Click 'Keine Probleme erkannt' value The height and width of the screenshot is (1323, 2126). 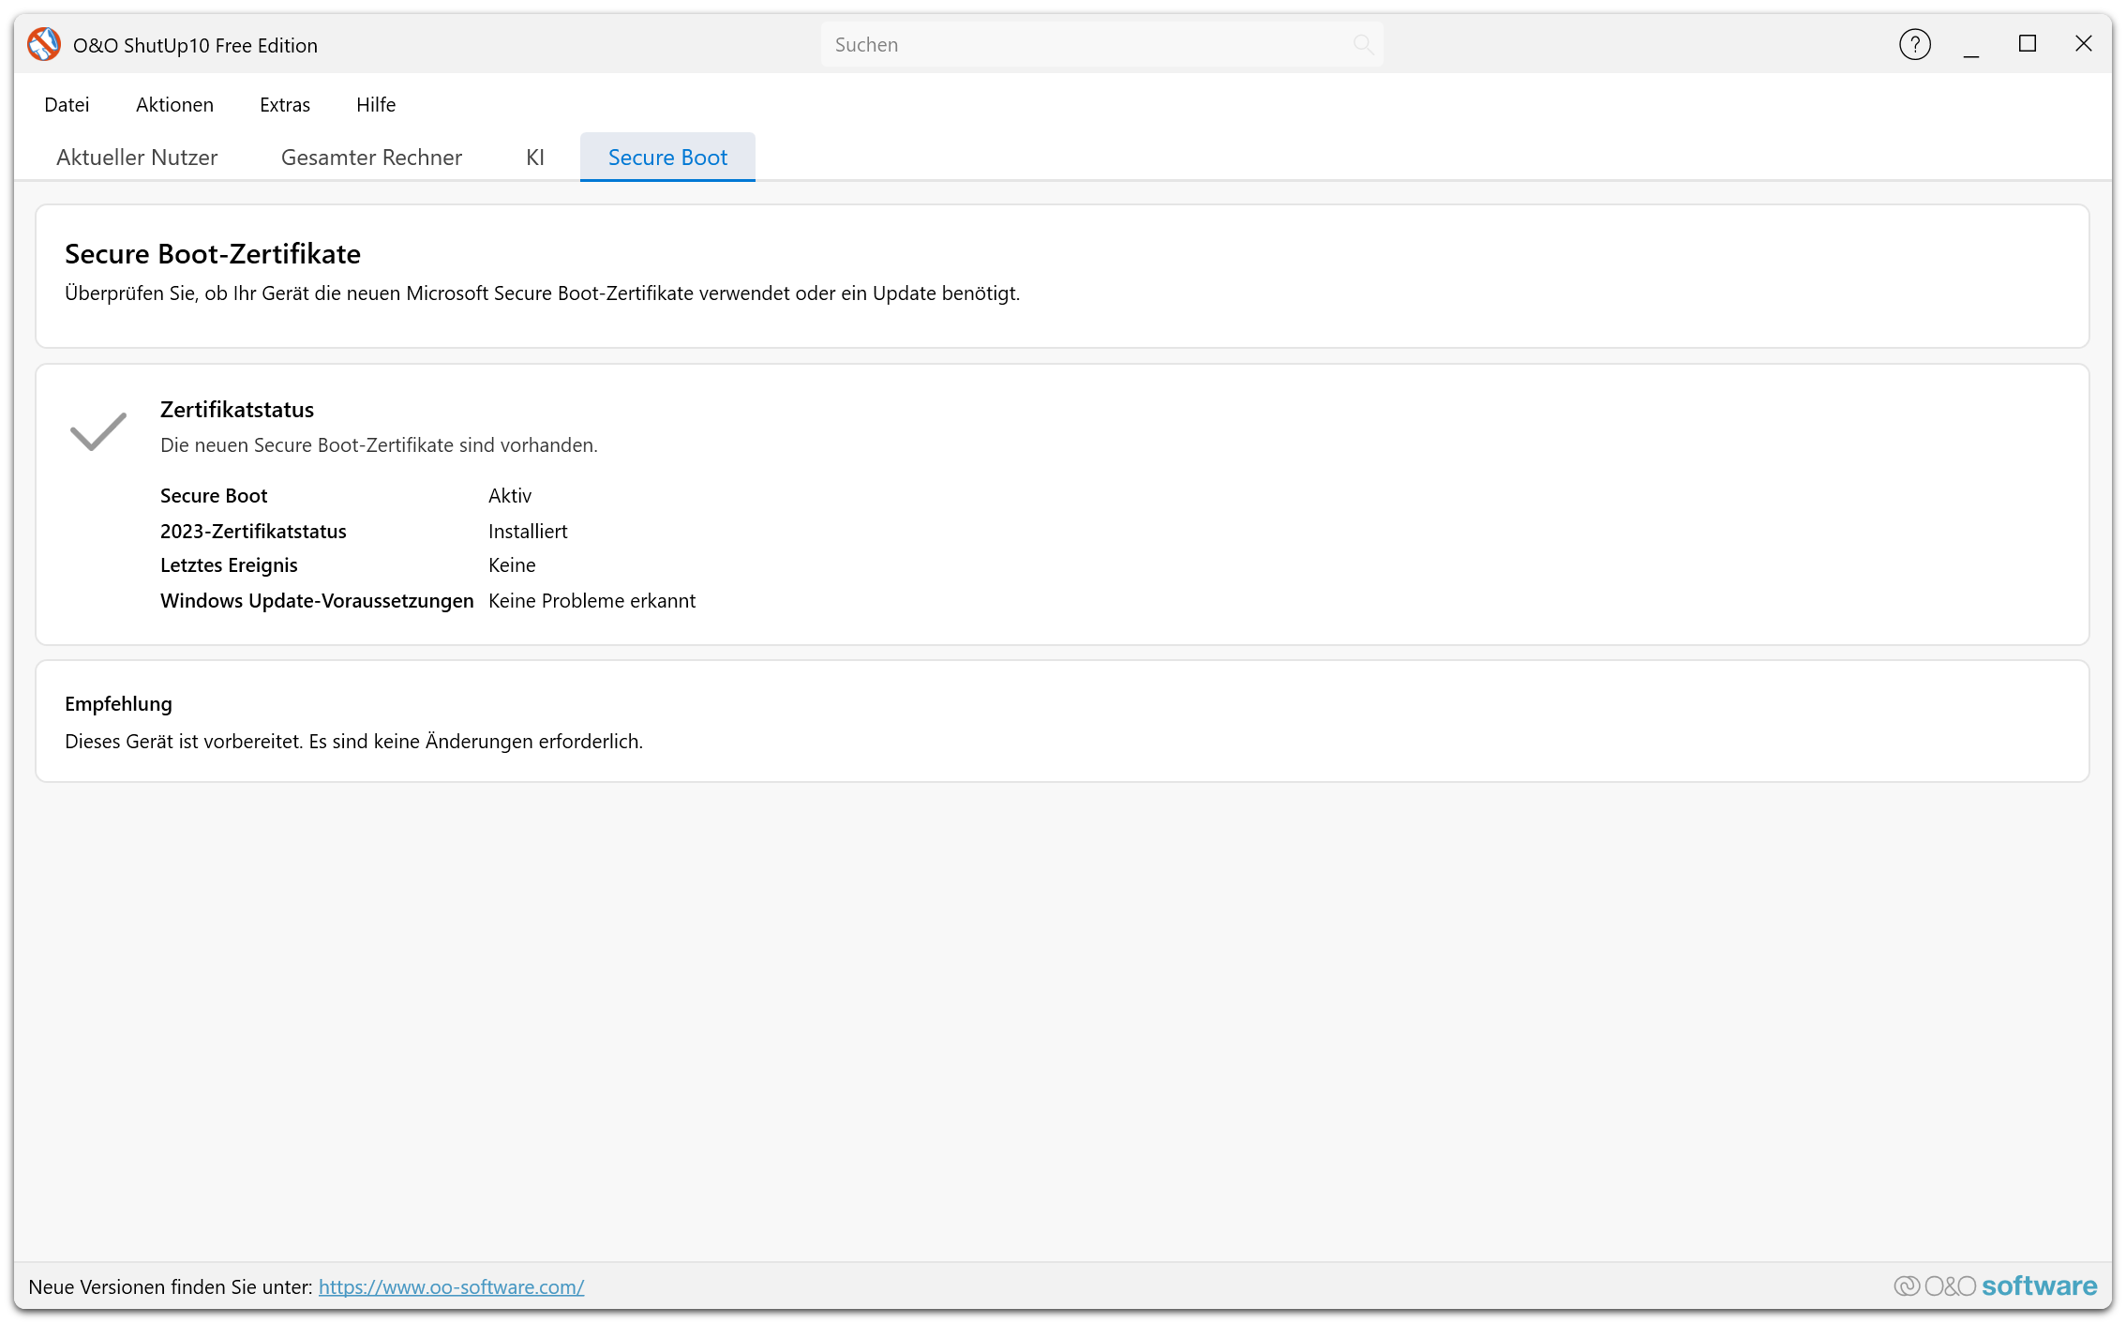click(591, 600)
